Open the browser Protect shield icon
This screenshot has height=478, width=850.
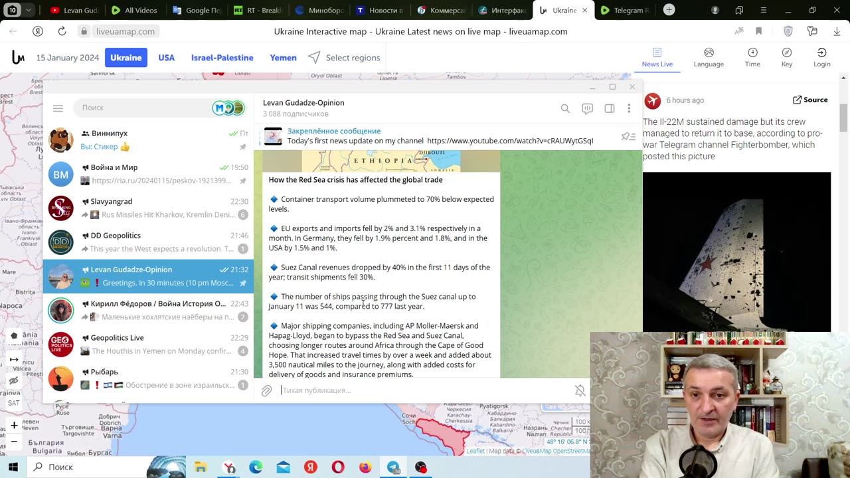[x=788, y=31]
